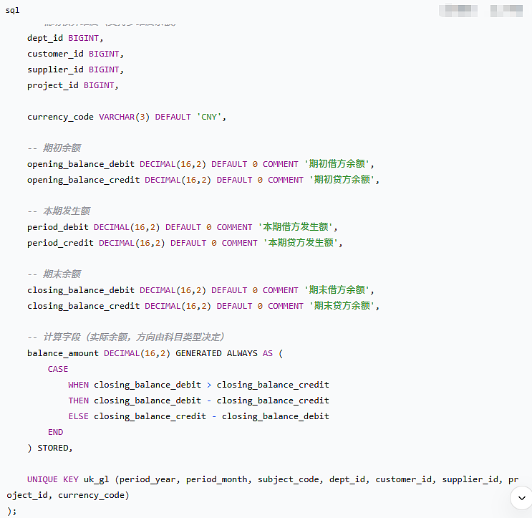Click 'opening_balance_debit' column name
The height and width of the screenshot is (518, 532).
click(x=81, y=164)
